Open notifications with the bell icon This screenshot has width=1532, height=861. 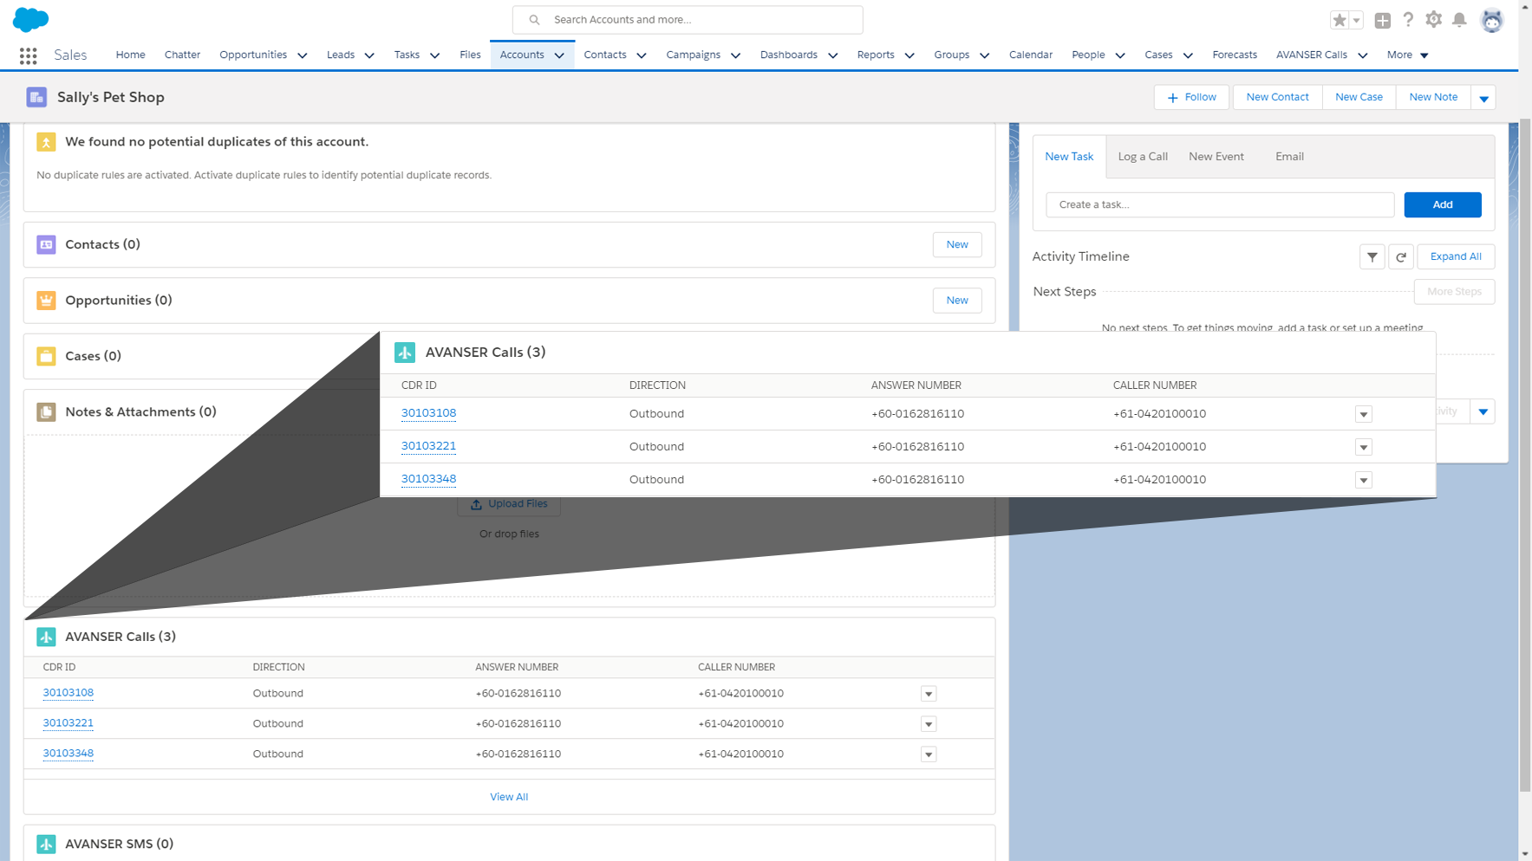pos(1460,19)
